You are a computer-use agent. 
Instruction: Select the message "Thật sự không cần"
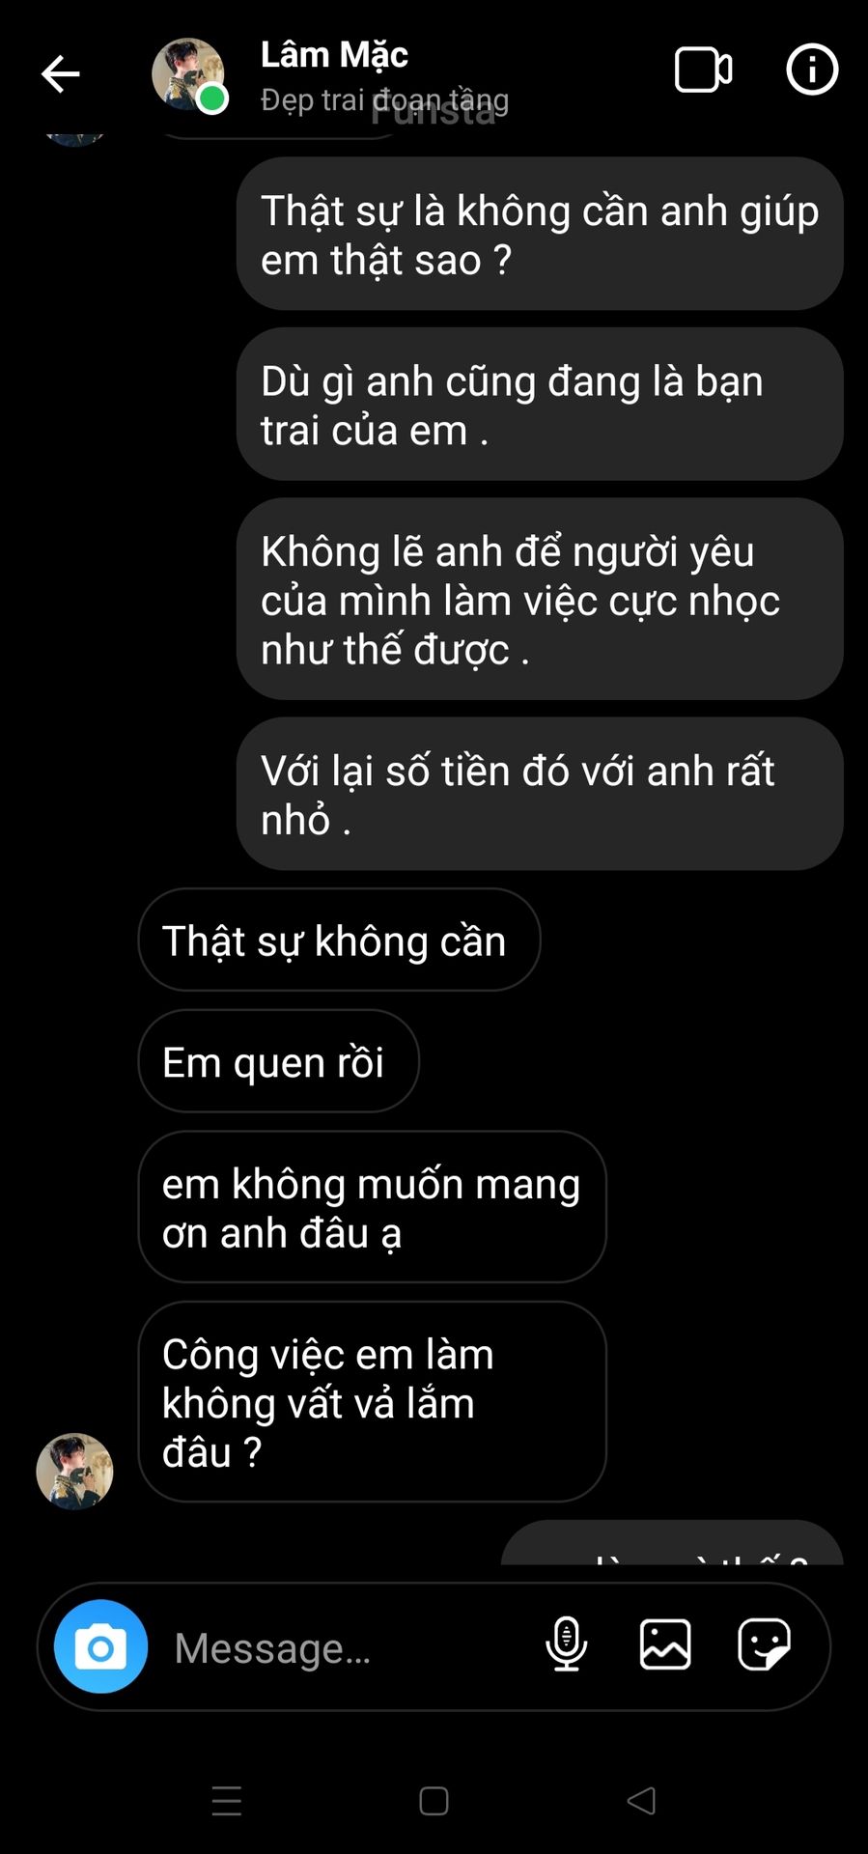[x=339, y=940]
